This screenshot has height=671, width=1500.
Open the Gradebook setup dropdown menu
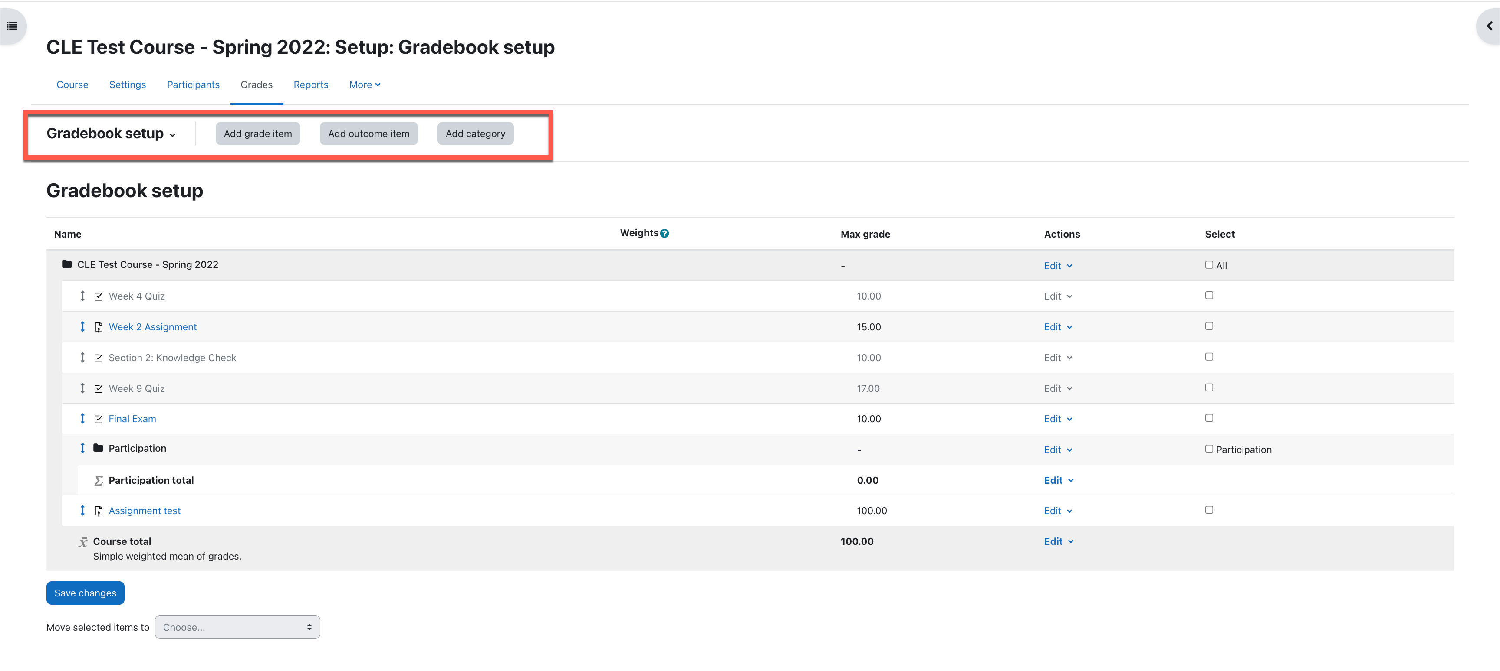pyautogui.click(x=111, y=134)
